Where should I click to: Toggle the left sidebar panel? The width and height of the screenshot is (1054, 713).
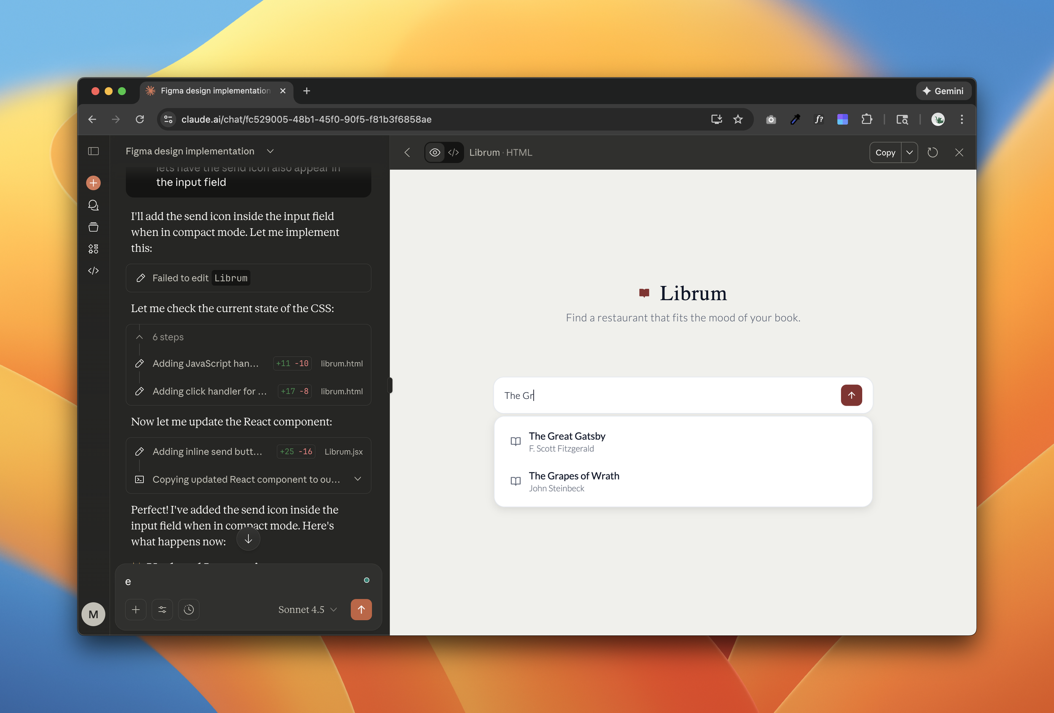94,151
